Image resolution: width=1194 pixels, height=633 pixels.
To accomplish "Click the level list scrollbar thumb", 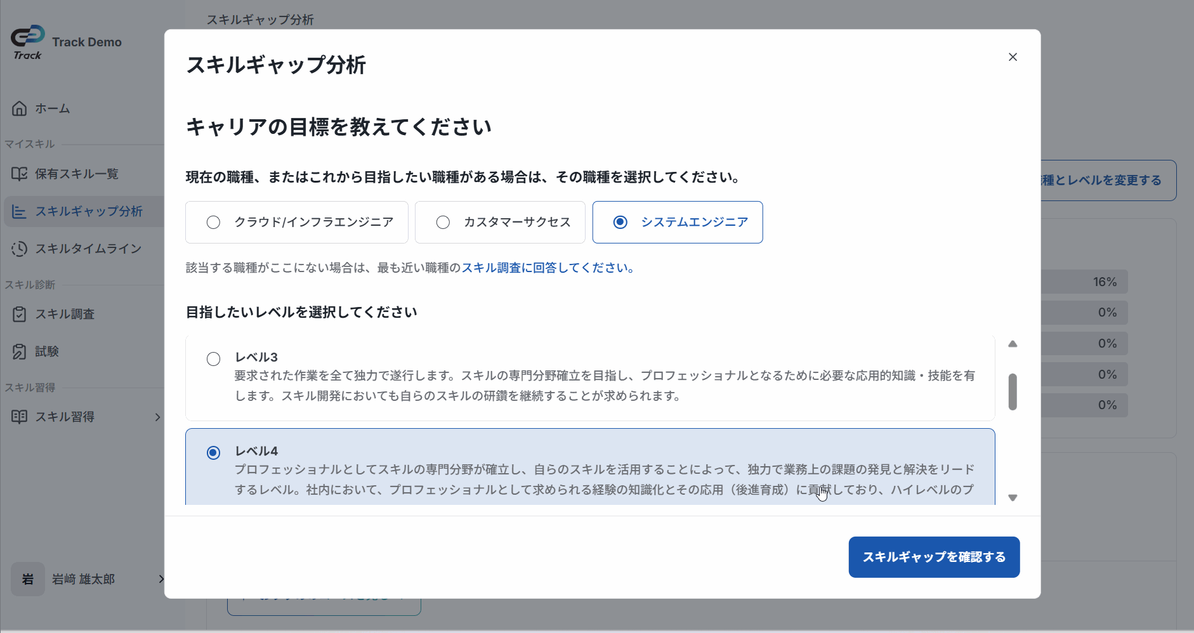I will click(x=1013, y=391).
